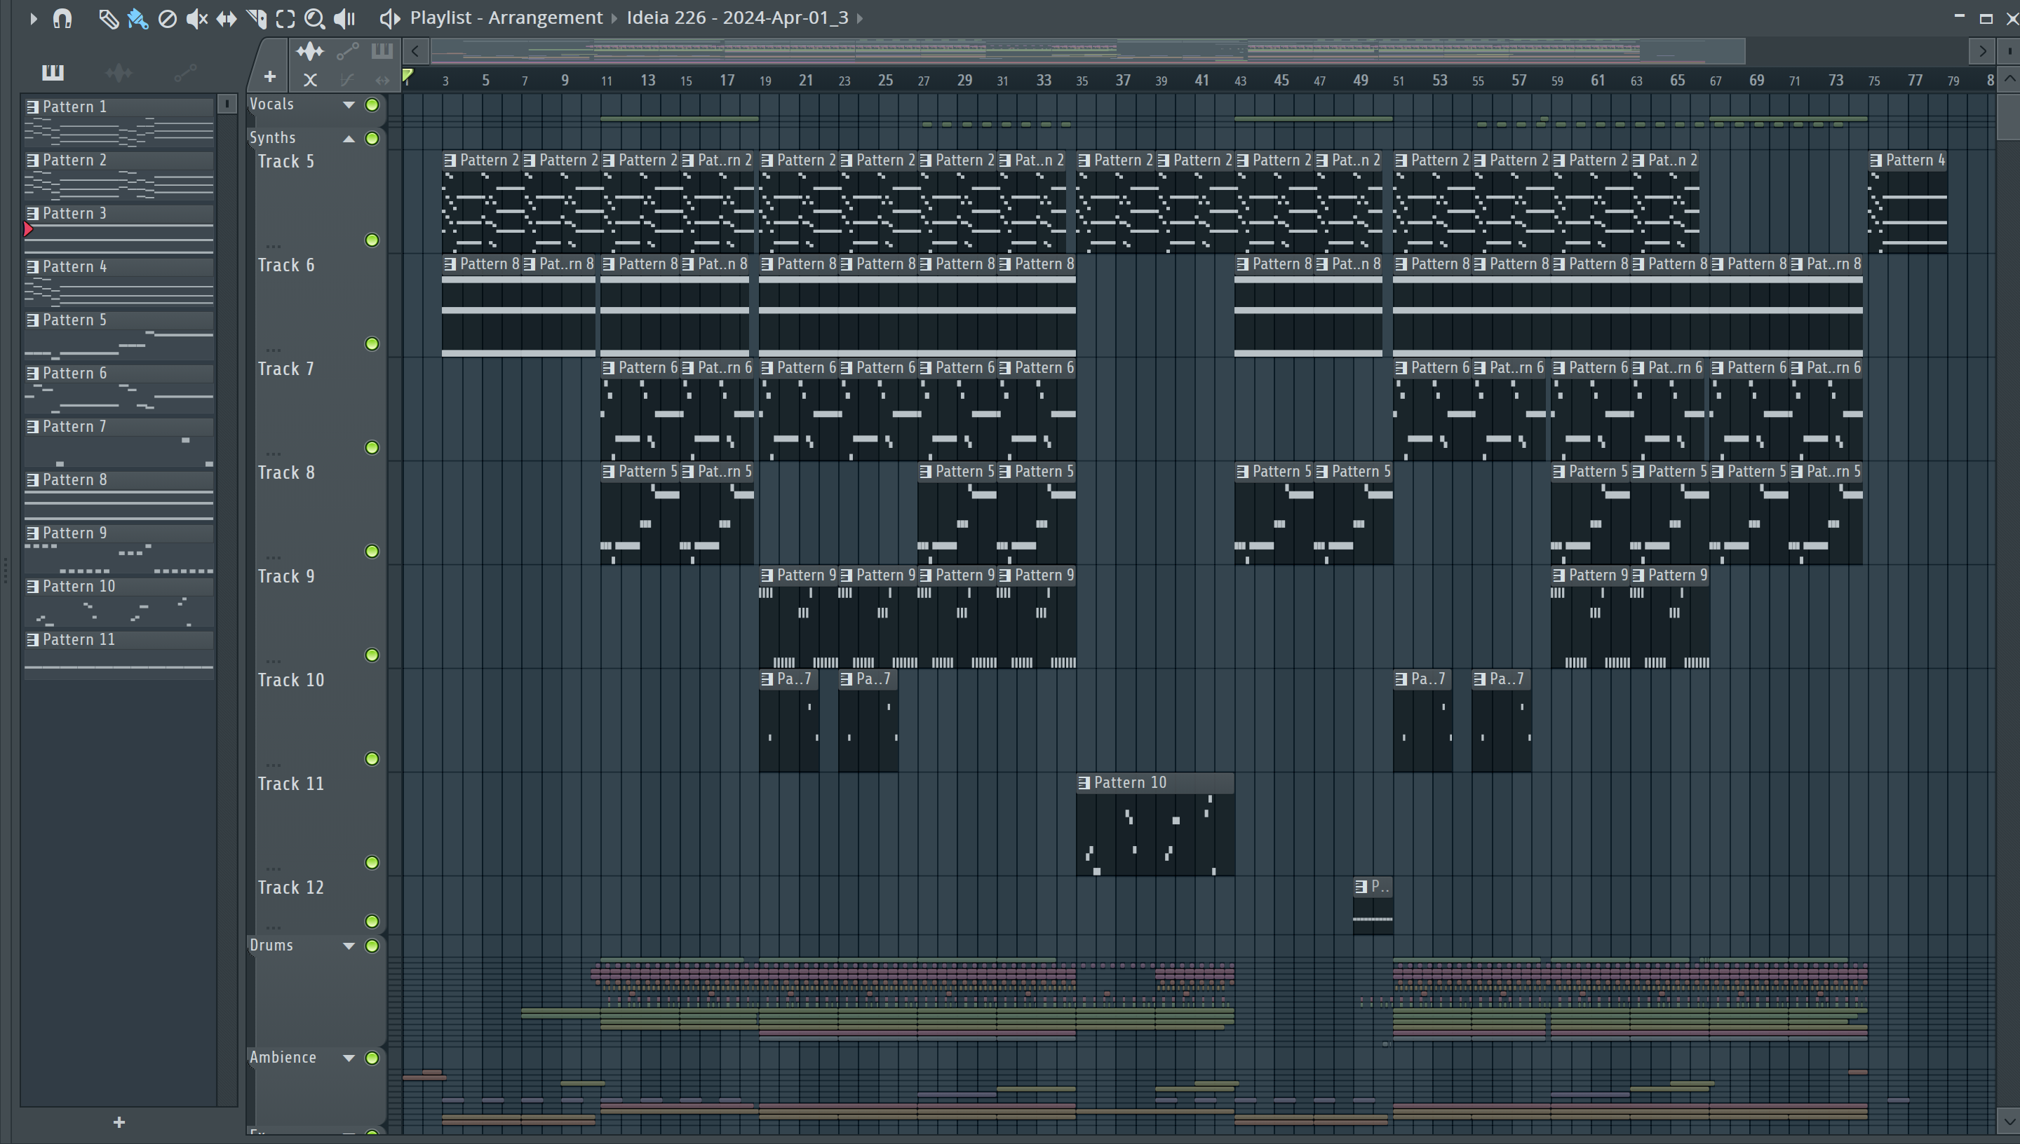Select Pattern 3 in picker
The image size is (2020, 1144).
click(119, 213)
